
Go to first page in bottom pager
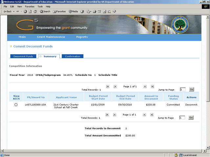107,115
